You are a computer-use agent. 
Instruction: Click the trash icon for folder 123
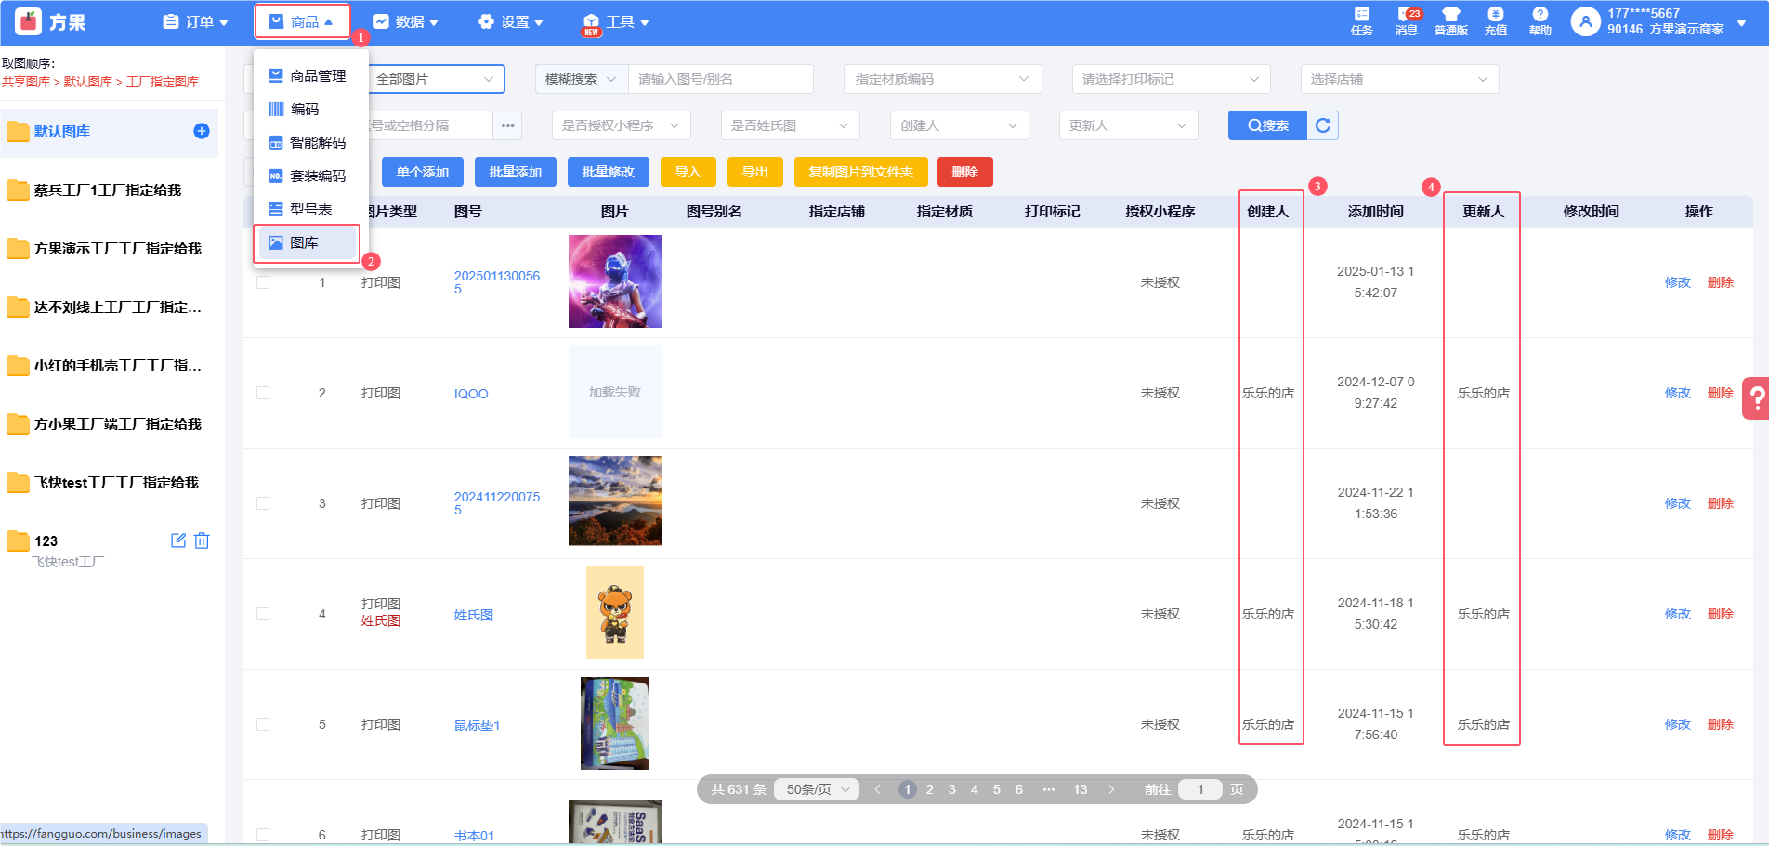(x=202, y=540)
